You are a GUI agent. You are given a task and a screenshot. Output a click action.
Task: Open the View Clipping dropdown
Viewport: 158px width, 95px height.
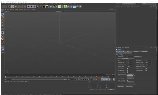tap(131, 78)
